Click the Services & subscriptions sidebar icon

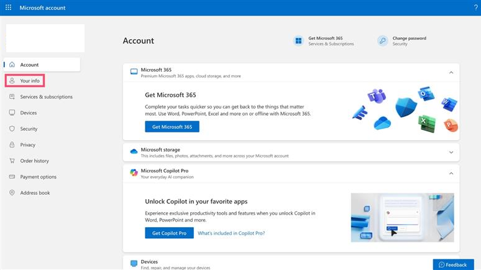(x=12, y=96)
